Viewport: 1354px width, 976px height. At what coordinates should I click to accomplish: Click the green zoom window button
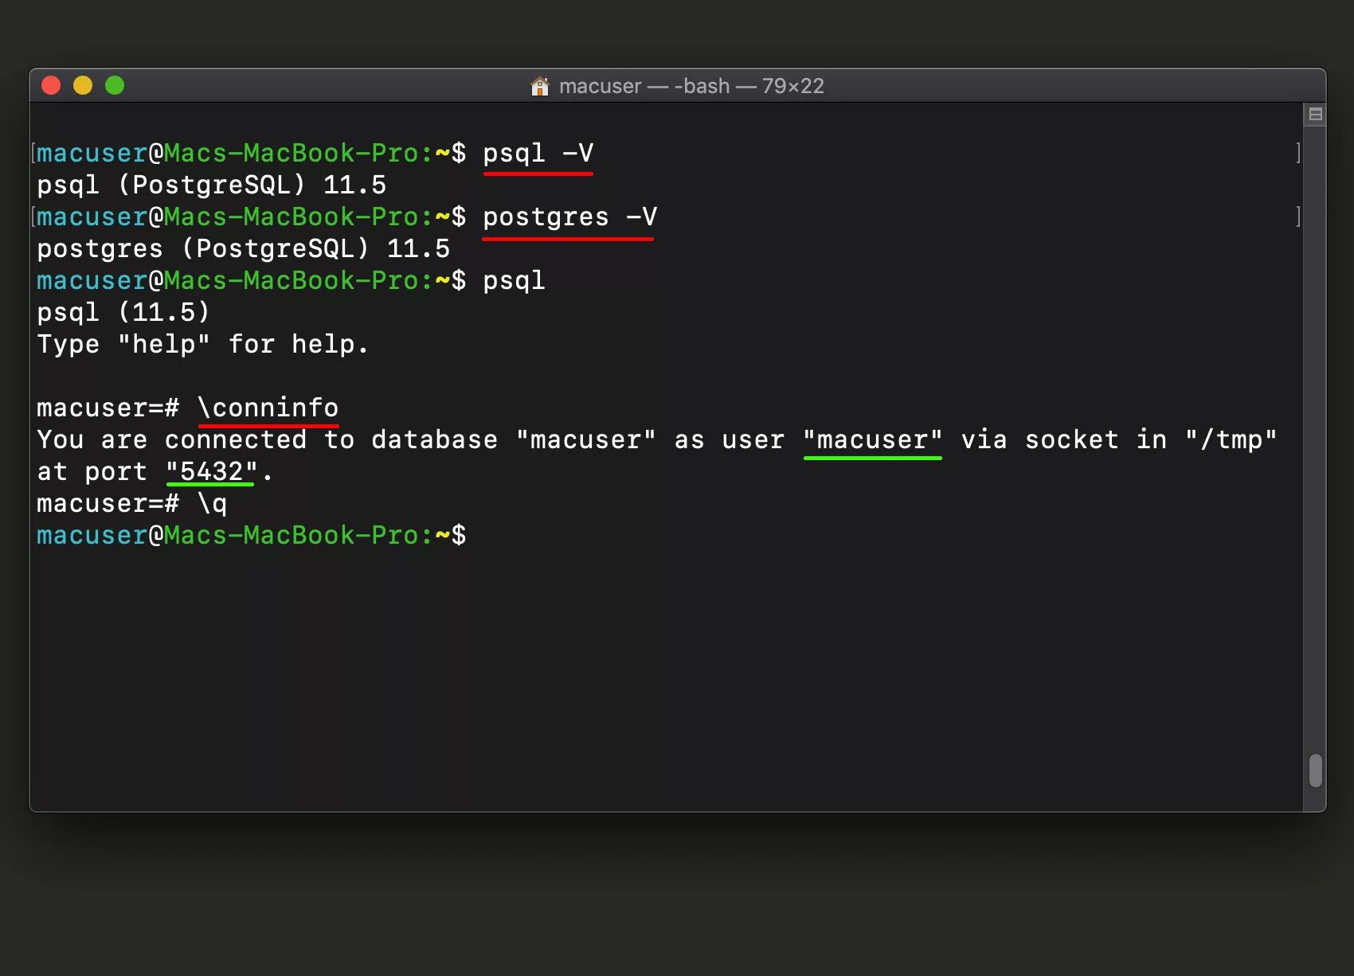pyautogui.click(x=115, y=85)
